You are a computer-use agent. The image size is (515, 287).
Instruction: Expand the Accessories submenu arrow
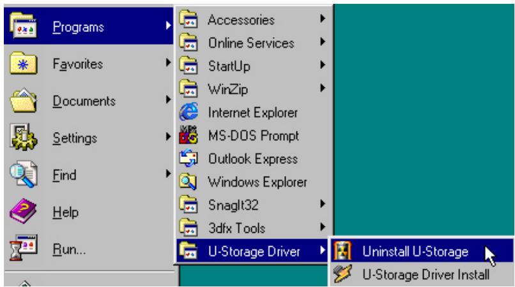(x=323, y=18)
